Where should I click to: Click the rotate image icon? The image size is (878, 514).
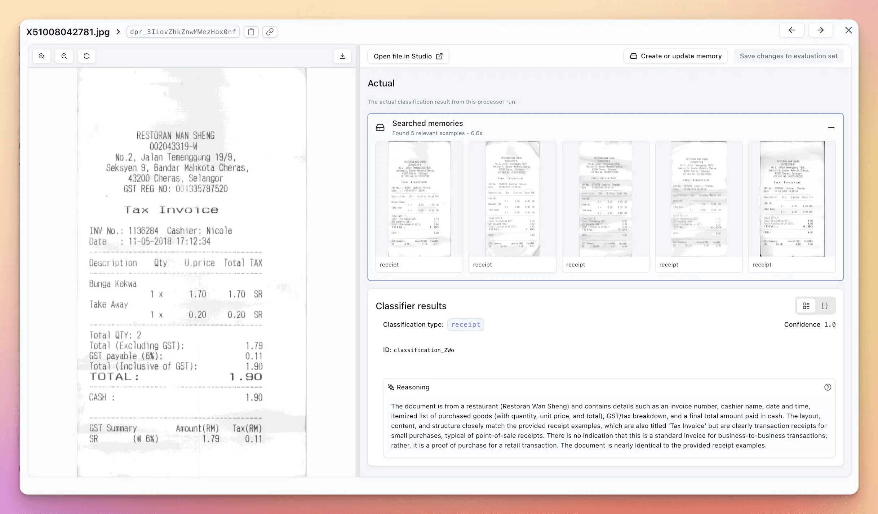(x=87, y=56)
